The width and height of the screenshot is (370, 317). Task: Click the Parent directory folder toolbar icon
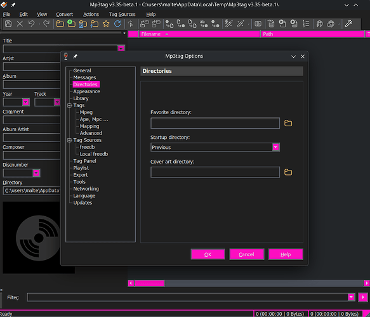point(95,24)
